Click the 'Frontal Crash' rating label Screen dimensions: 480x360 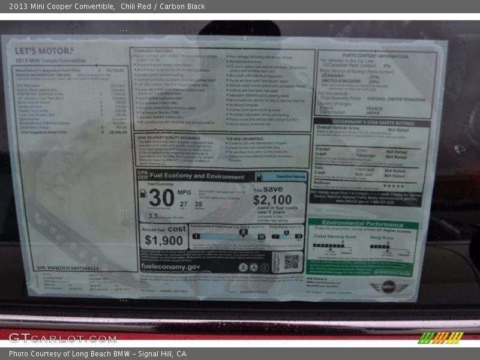click(x=323, y=151)
